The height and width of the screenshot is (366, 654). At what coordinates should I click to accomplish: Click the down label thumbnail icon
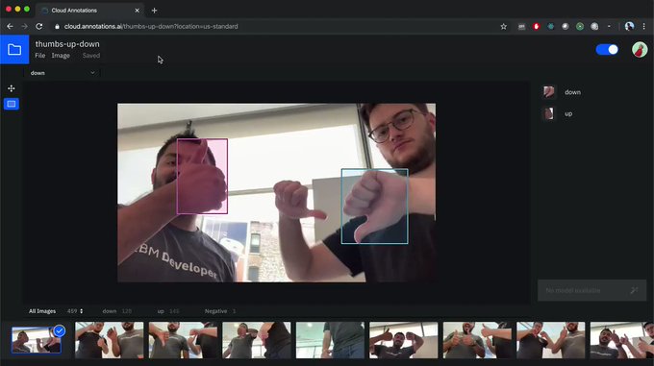549,91
